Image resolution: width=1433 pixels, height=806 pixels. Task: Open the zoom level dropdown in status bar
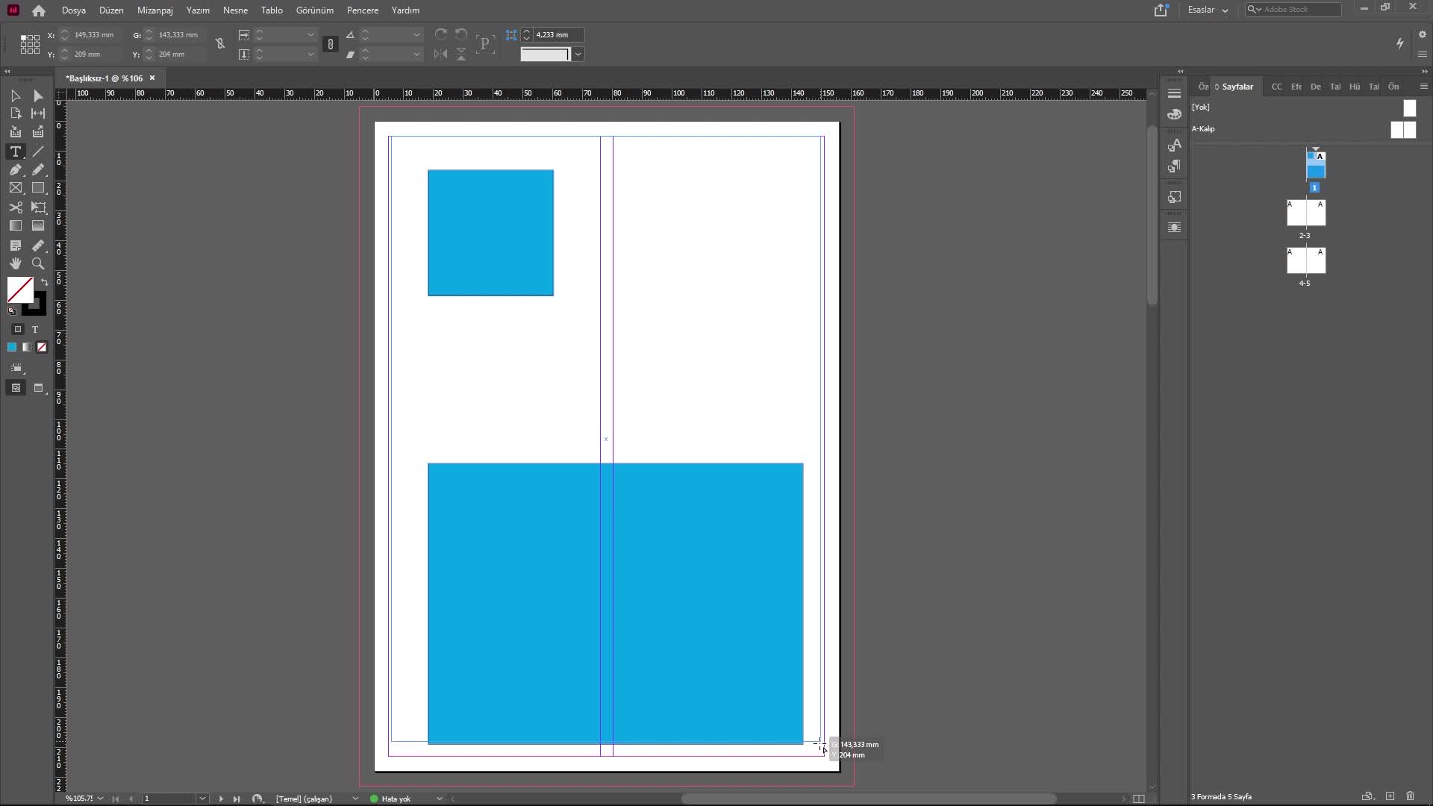[100, 799]
